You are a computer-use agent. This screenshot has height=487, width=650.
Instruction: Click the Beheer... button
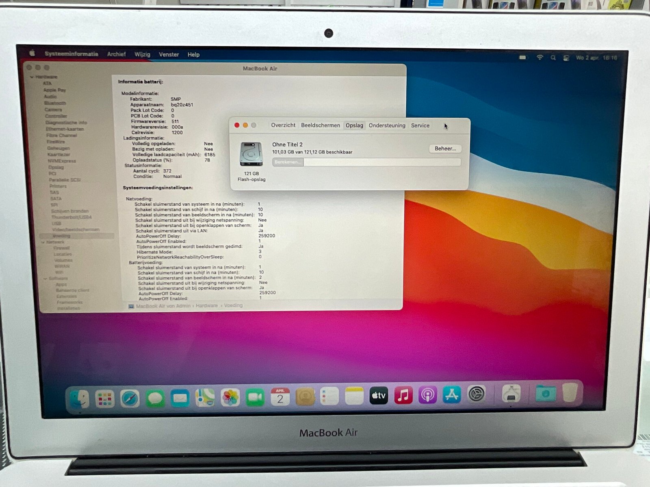[445, 149]
